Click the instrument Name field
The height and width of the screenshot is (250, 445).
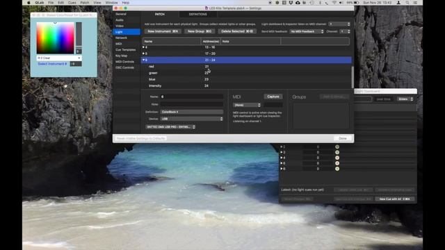pyautogui.click(x=192, y=97)
